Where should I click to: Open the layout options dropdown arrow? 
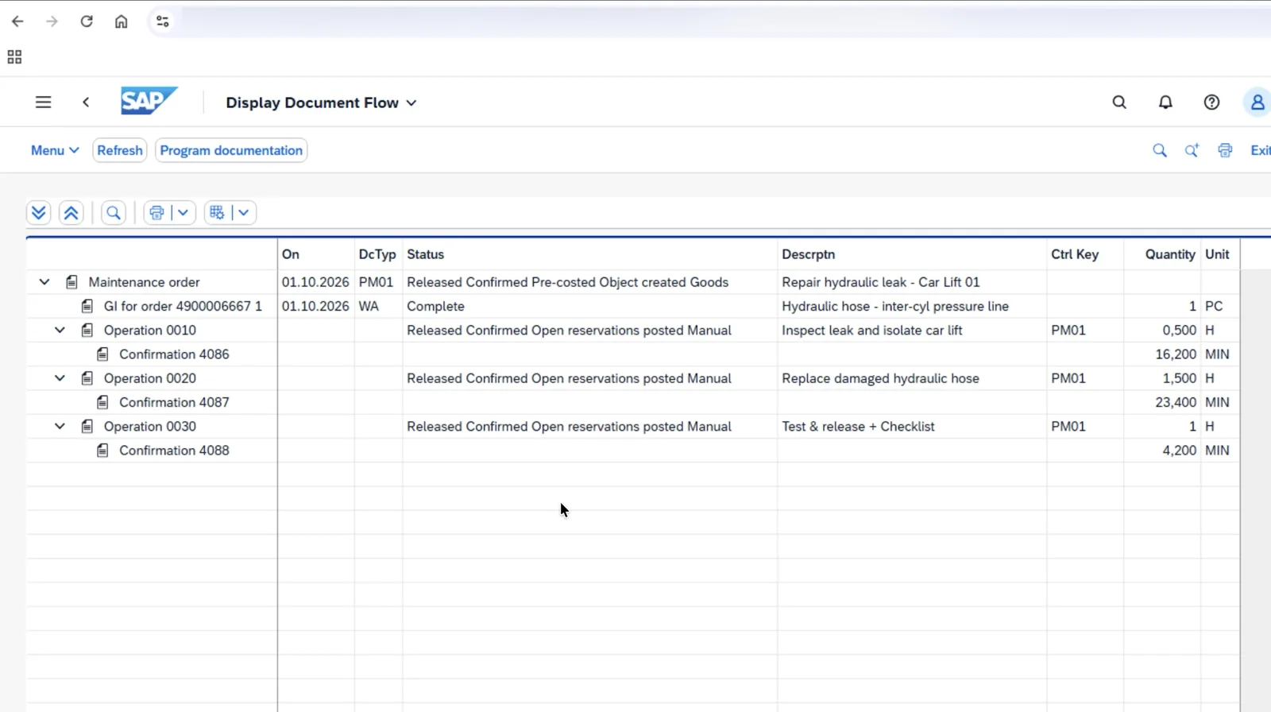[244, 213]
